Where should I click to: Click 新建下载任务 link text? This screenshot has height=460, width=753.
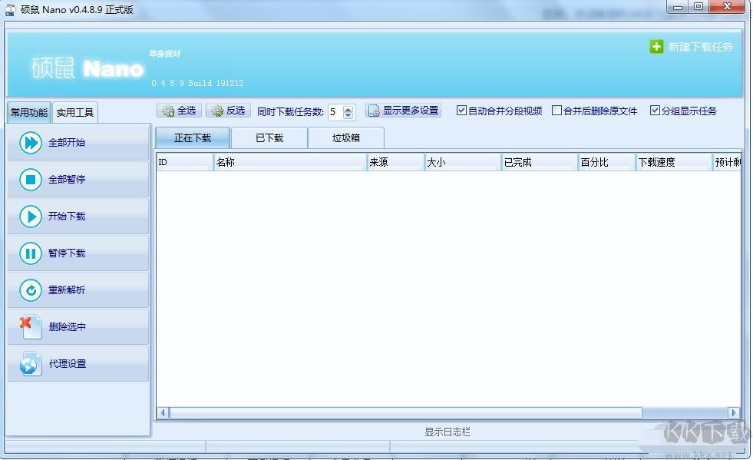(700, 47)
